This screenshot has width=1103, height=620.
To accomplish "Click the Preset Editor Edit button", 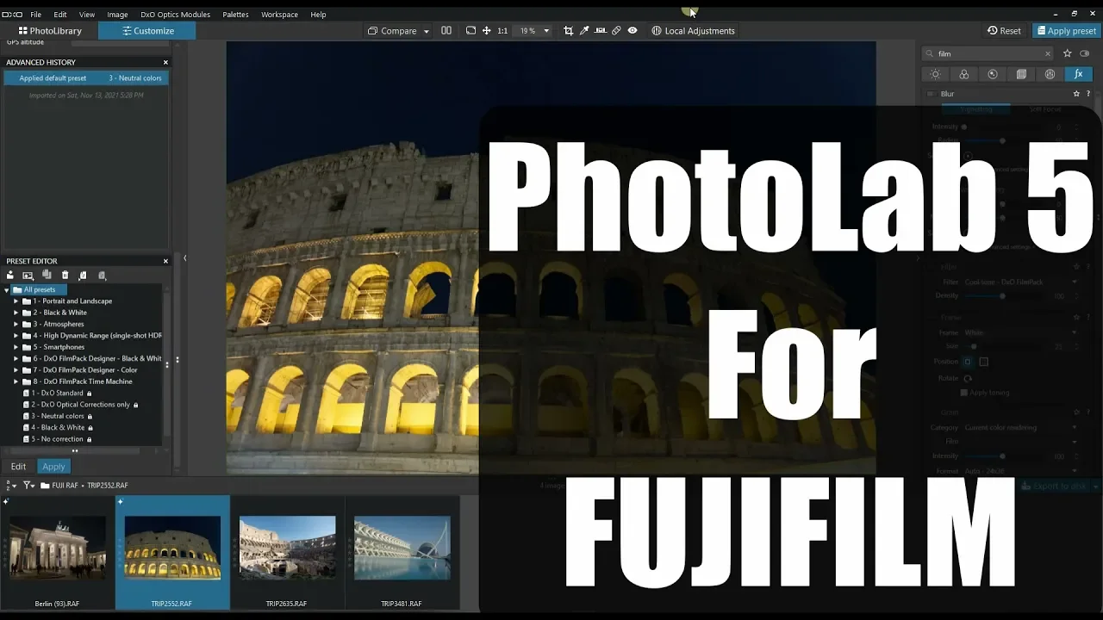I will pos(18,467).
